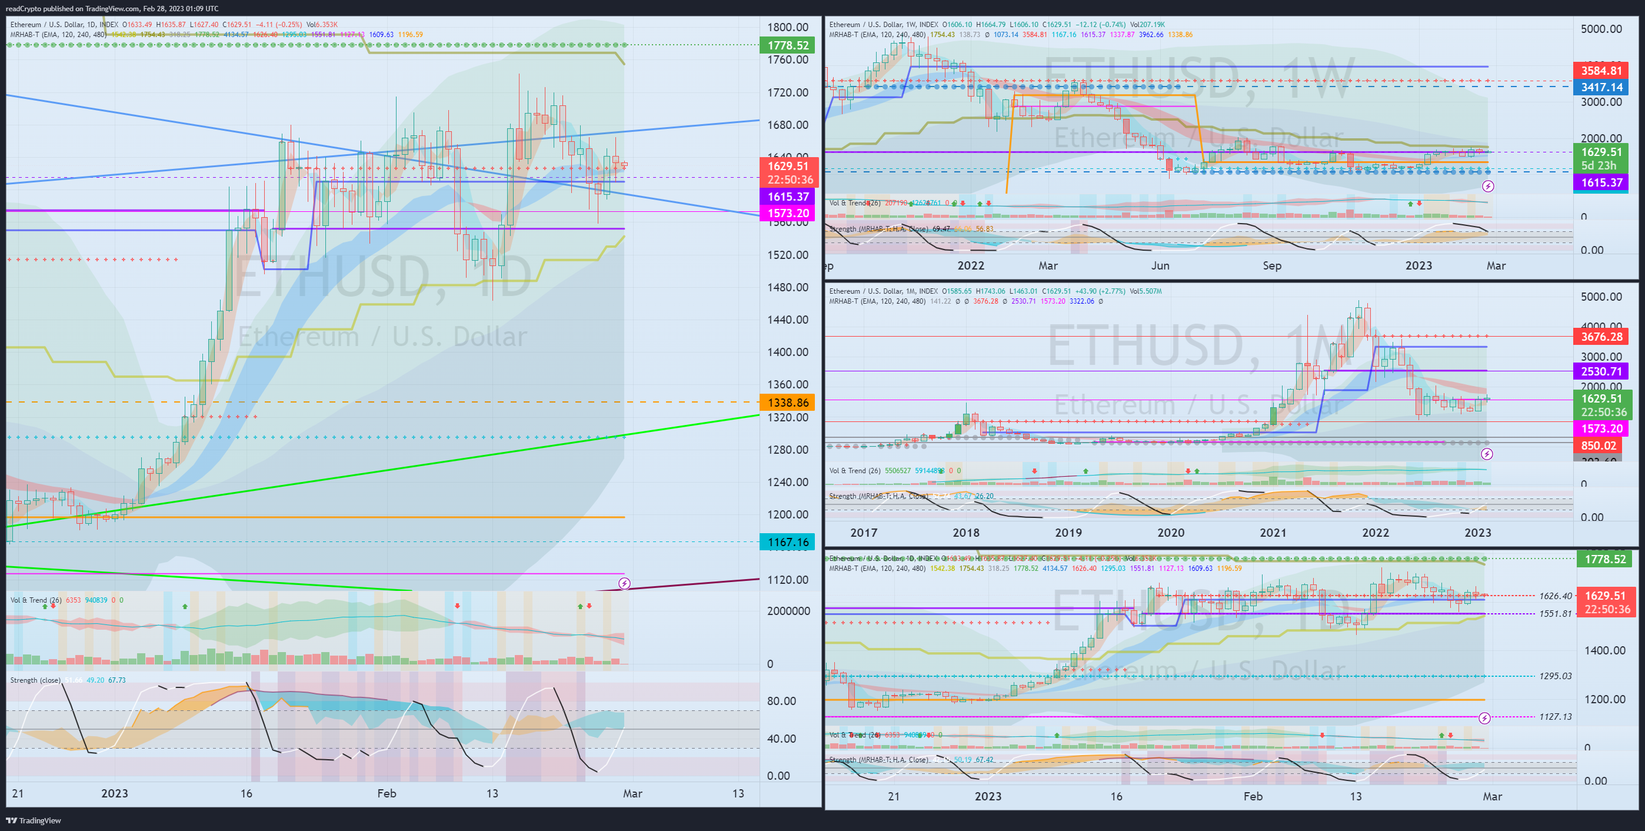Click the 1800.00 level on main price scale
The height and width of the screenshot is (831, 1645).
[x=787, y=27]
